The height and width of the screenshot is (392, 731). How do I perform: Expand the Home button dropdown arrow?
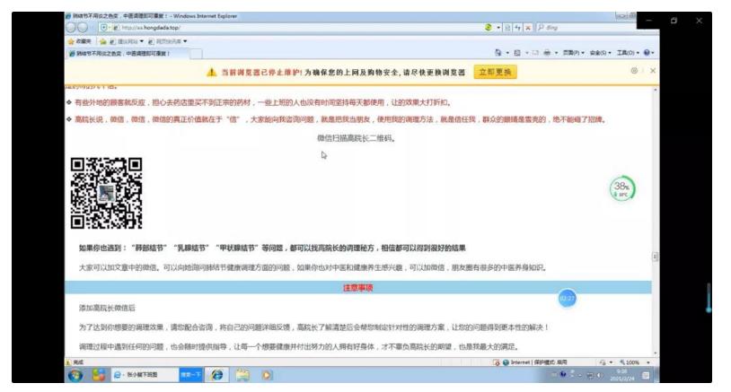tap(507, 53)
